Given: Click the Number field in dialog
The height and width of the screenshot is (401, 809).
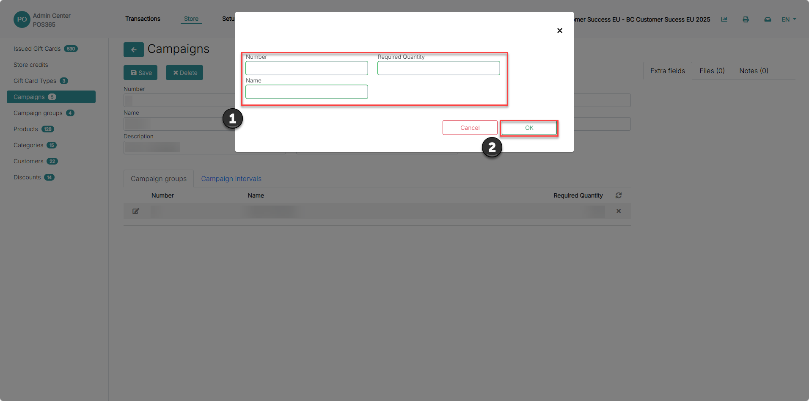Looking at the screenshot, I should point(307,68).
